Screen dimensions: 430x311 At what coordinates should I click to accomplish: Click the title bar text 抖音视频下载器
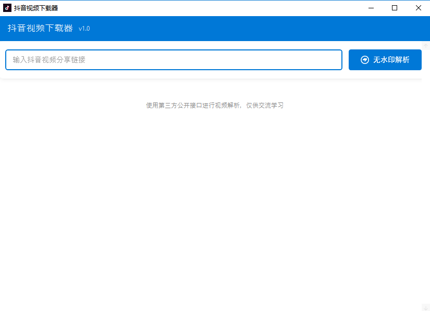click(35, 7)
